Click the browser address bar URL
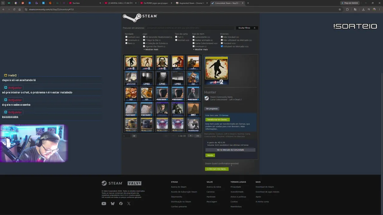The image size is (383, 215). pos(51,9)
